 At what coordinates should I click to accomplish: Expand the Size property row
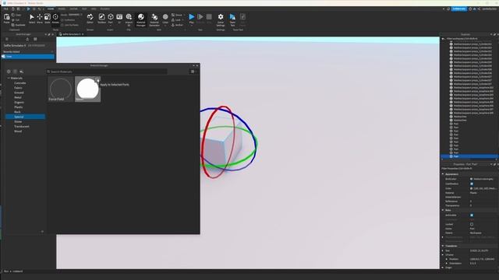tap(443, 250)
